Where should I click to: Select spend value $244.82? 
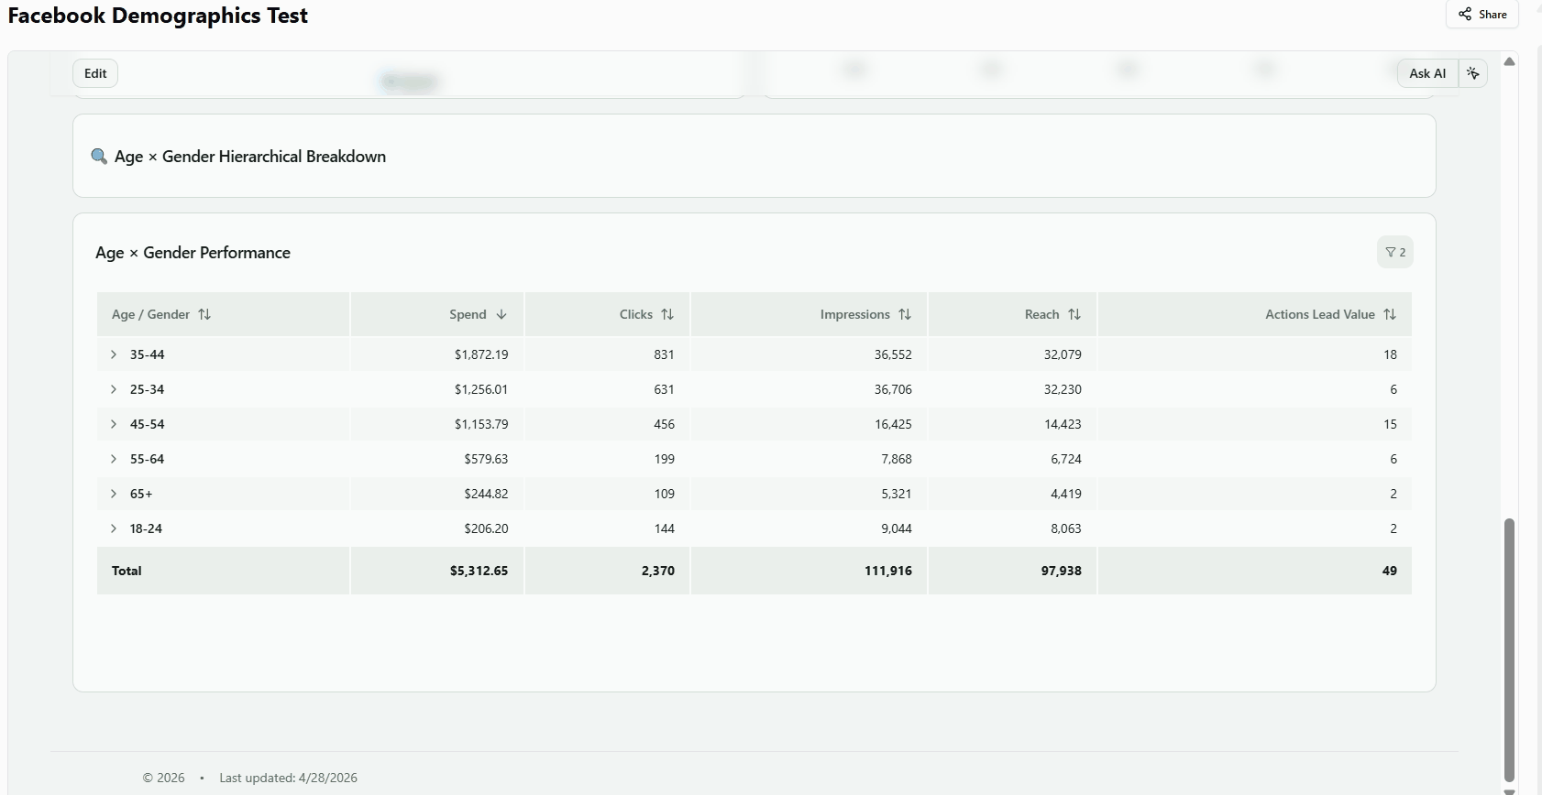tap(486, 494)
